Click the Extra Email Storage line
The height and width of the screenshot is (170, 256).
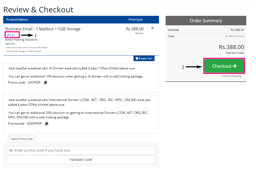coord(24,51)
